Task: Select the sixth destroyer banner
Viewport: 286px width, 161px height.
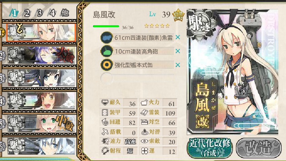Action: (x=41, y=146)
